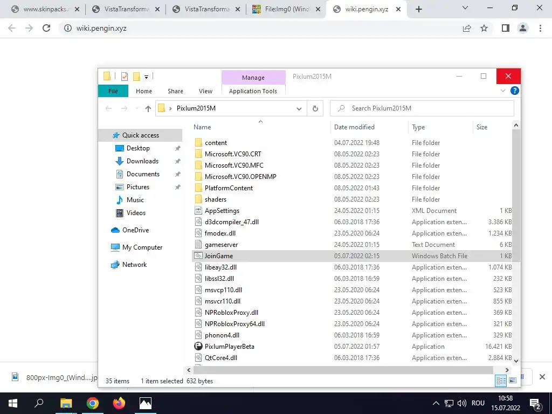Open Customize Quick Access Toolbar dropdown
Screen dimensions: 552x414
pos(146,77)
